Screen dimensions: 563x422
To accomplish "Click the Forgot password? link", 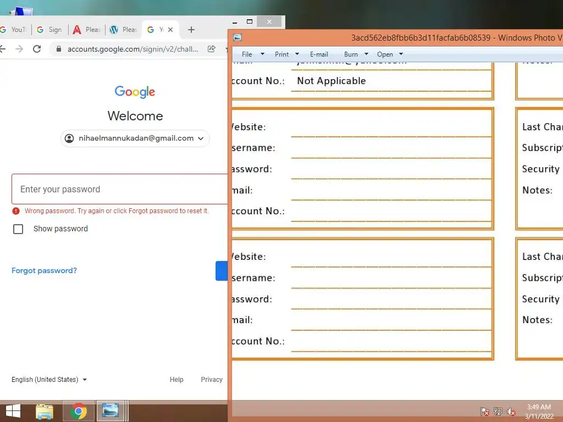I will point(44,270).
